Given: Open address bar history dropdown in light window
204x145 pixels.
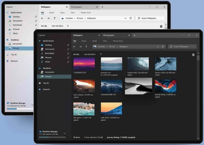Looking at the screenshot, I should [125, 18].
